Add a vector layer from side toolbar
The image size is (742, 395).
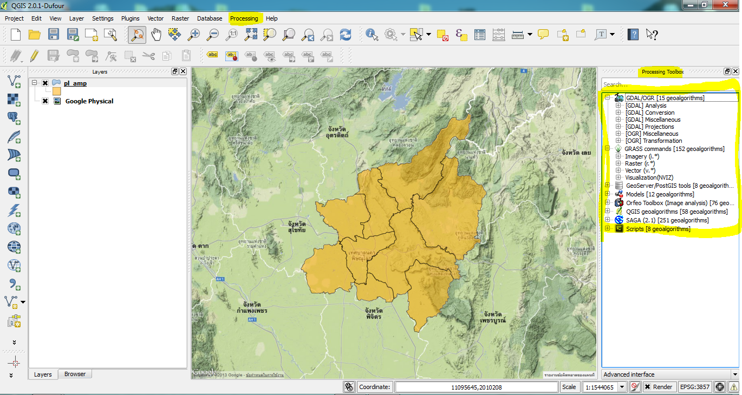click(14, 81)
